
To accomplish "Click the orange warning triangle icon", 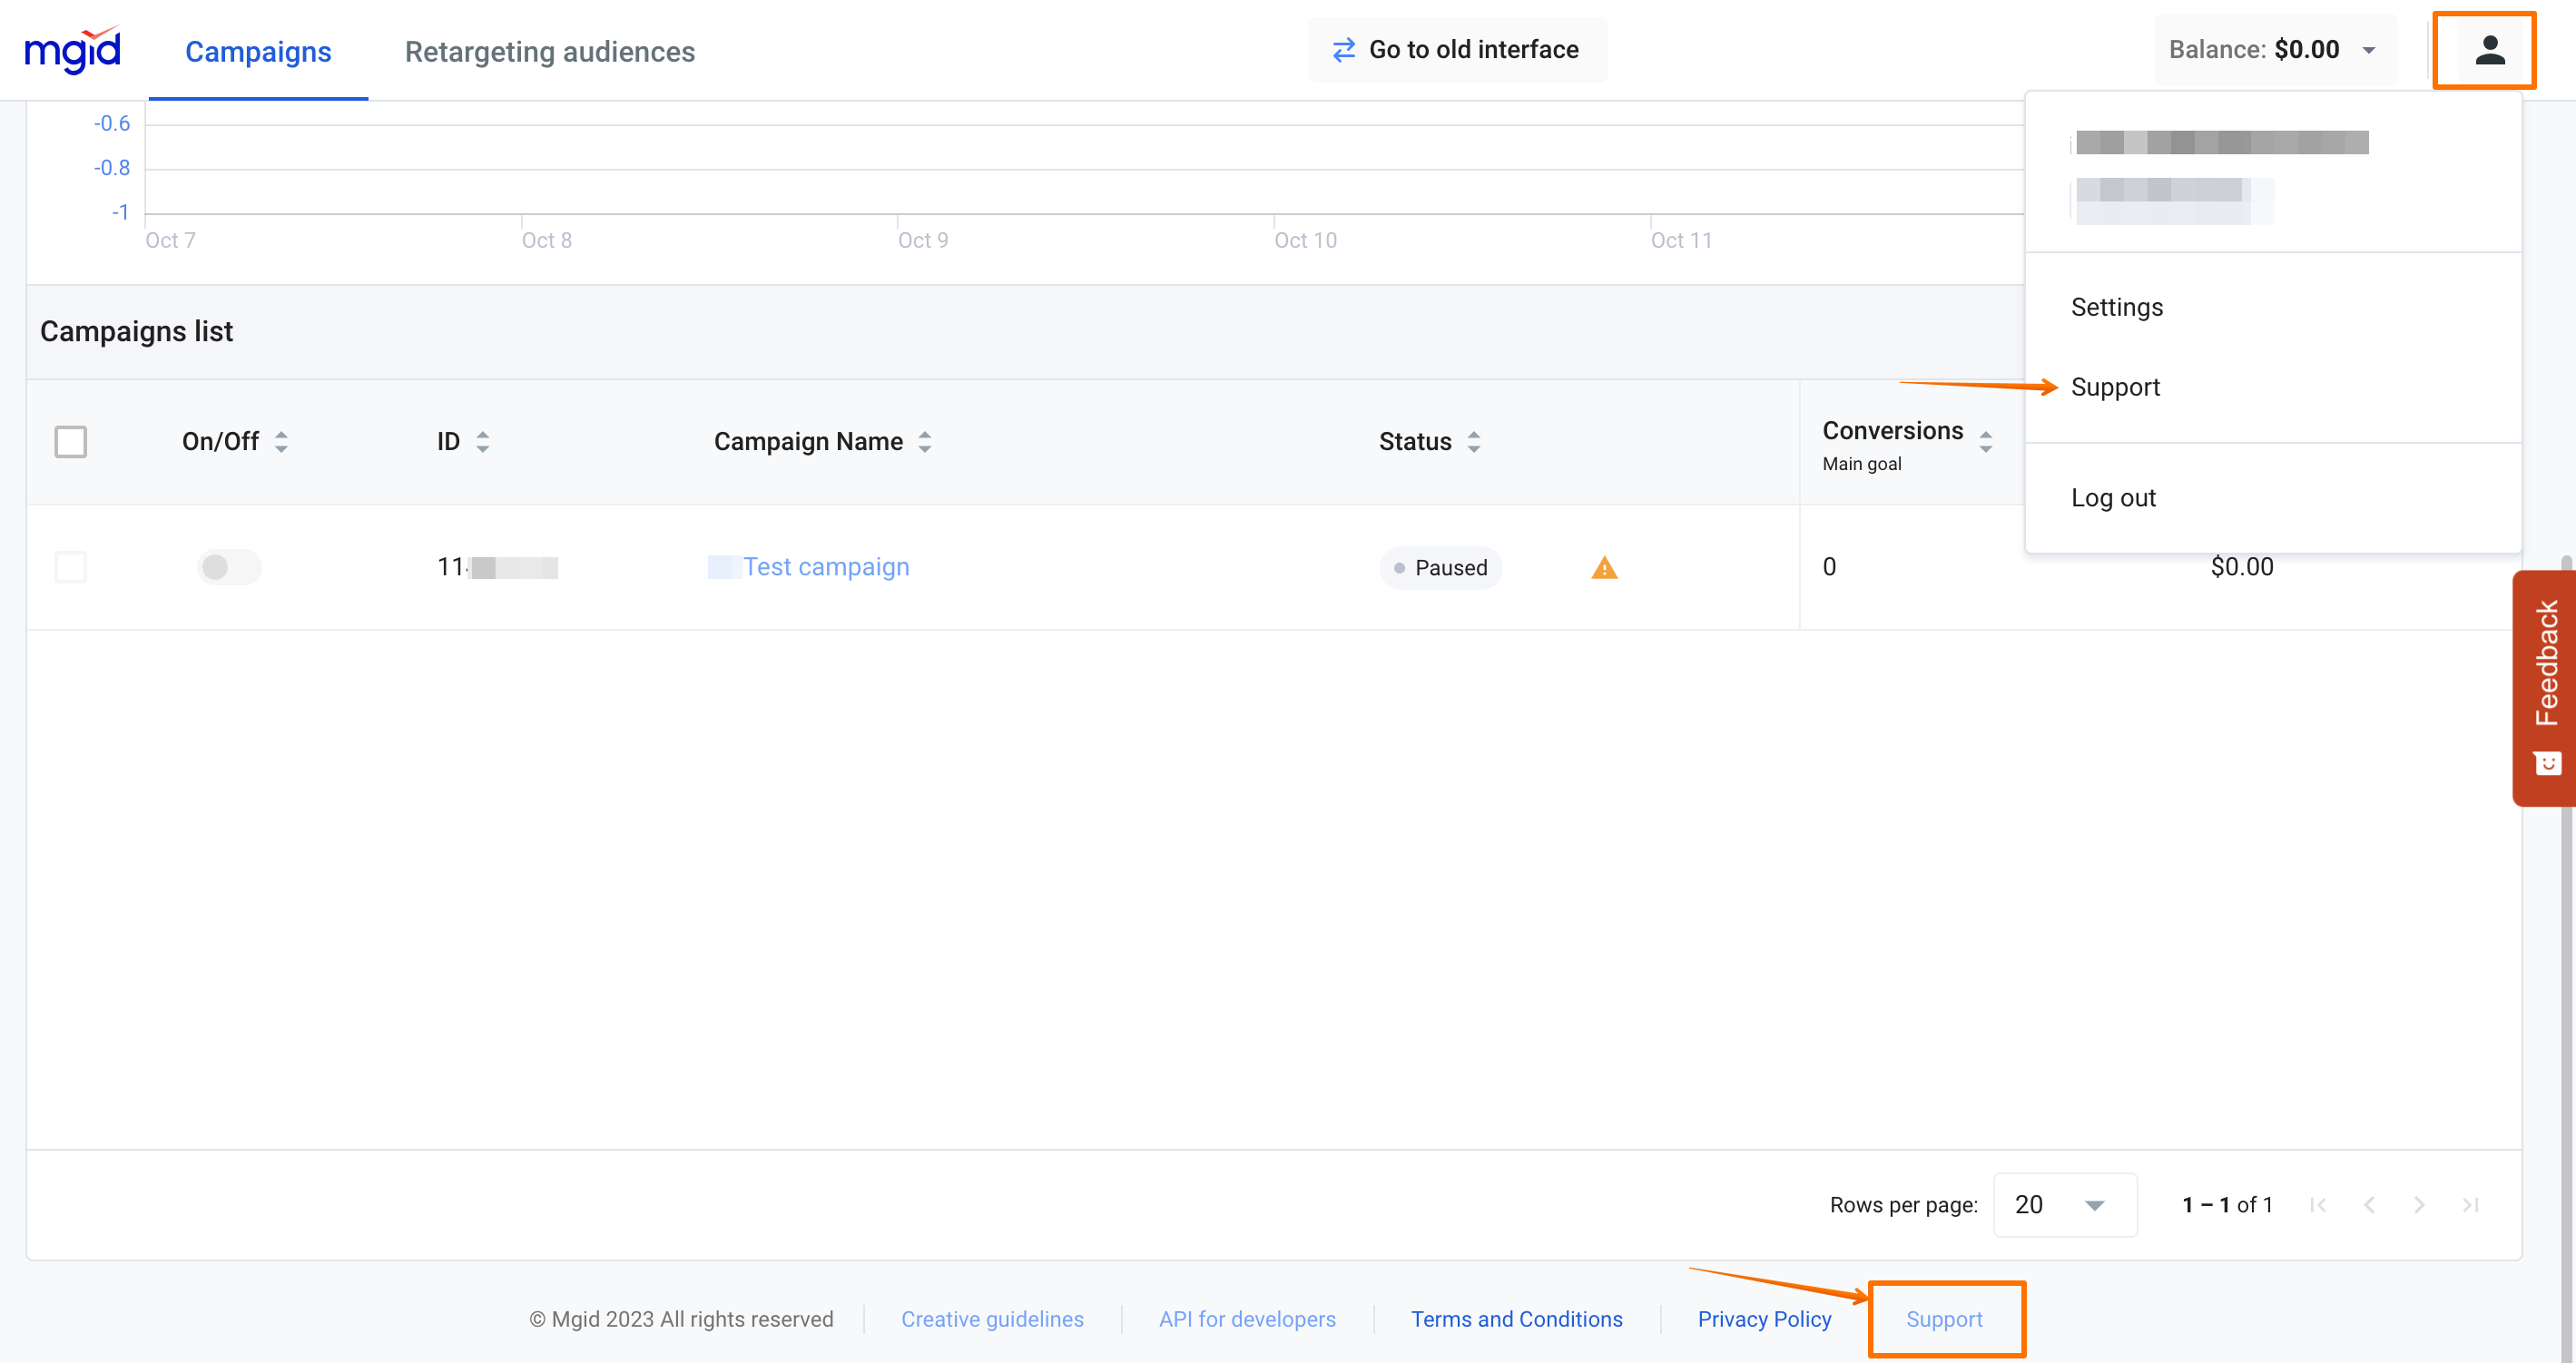I will (x=1603, y=568).
